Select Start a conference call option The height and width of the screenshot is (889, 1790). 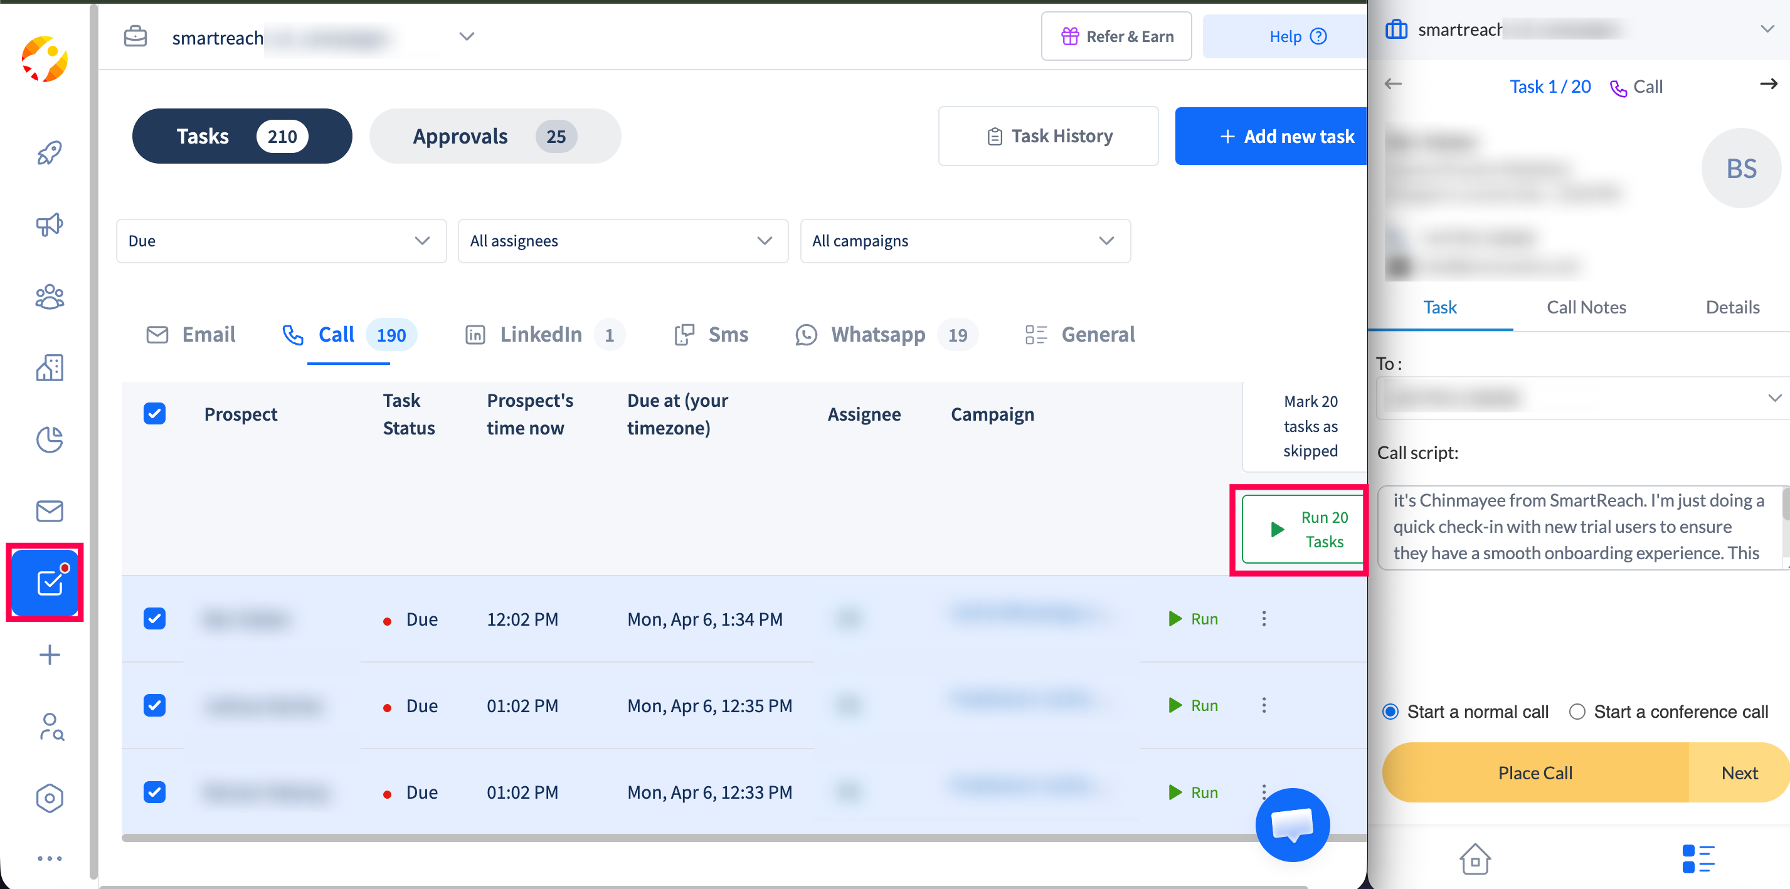[1577, 712]
